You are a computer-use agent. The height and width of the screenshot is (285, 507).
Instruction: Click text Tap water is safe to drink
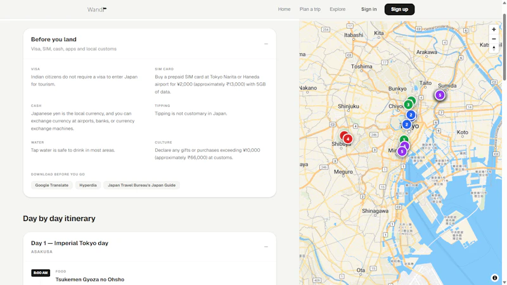(73, 150)
